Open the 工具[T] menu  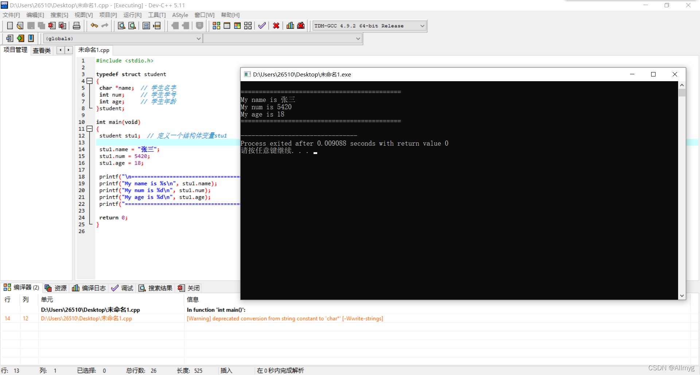[157, 15]
